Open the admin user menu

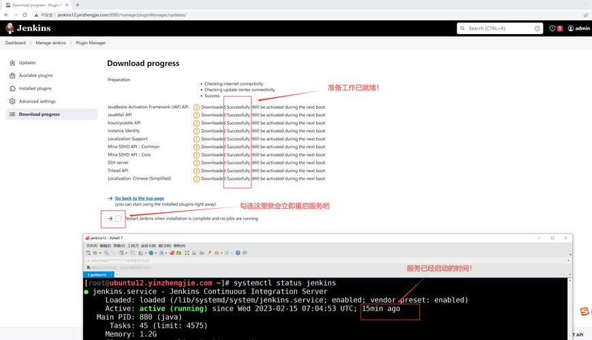(579, 29)
